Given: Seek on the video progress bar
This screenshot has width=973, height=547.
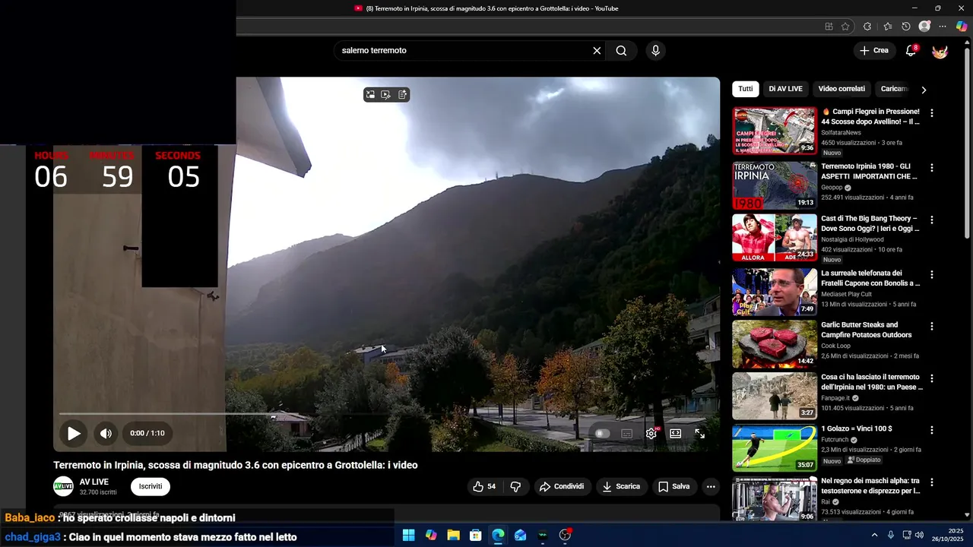Looking at the screenshot, I should tap(386, 415).
